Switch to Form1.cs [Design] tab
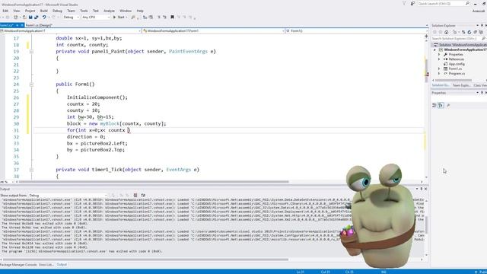Viewport: 487px width, 274px height. 39,25
